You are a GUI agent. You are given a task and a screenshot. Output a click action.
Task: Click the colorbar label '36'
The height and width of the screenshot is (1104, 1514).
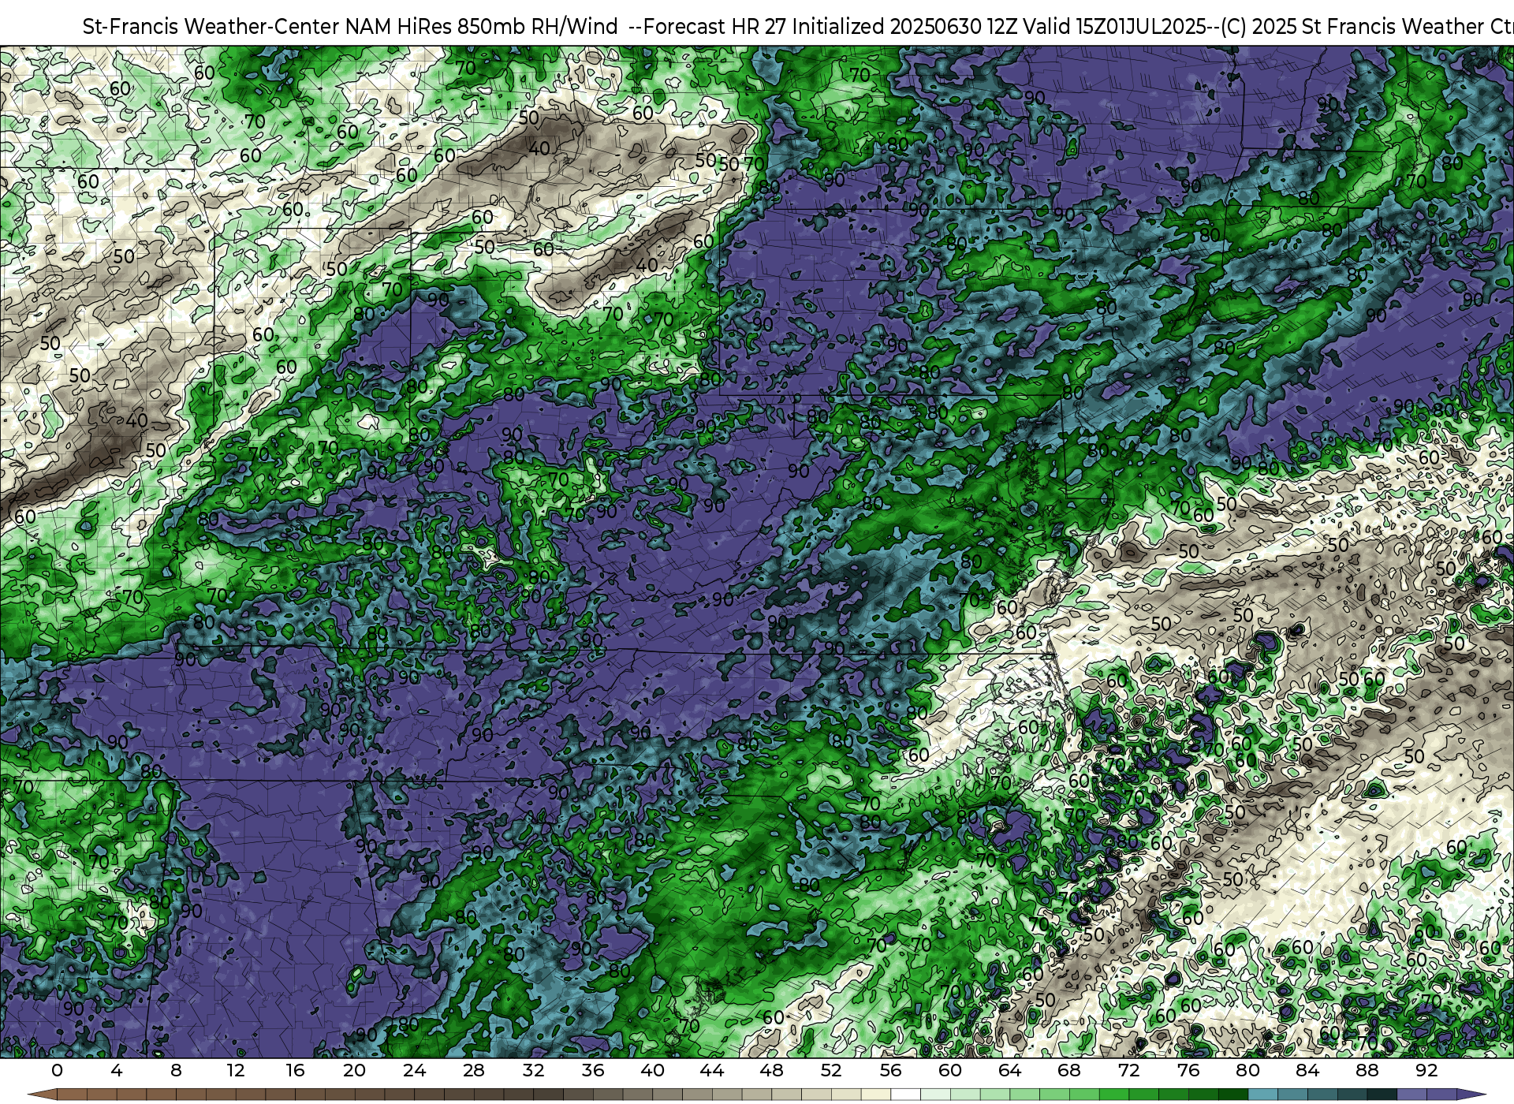pos(593,1070)
